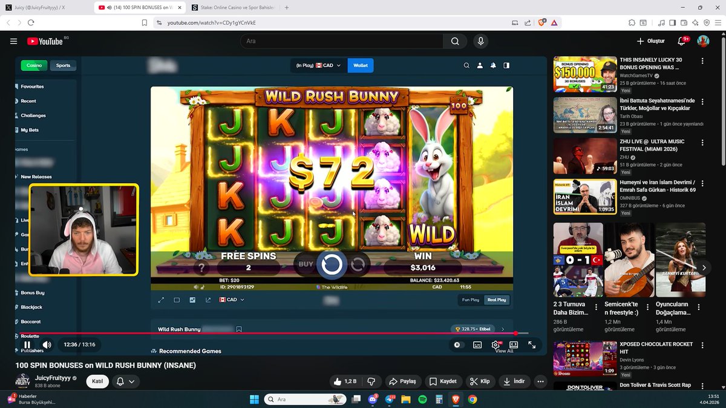Go to the YouTube home logo
The image size is (726, 408).
(45, 41)
